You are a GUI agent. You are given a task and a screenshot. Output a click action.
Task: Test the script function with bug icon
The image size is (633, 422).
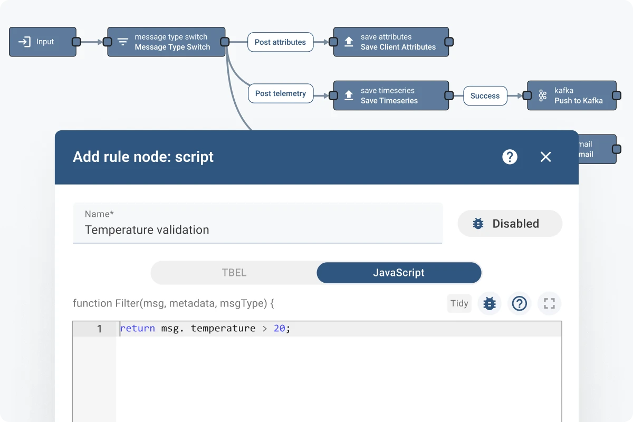[490, 303]
